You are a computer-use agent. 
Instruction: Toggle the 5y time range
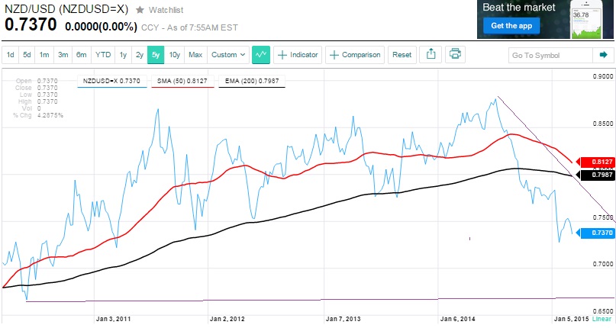coord(156,55)
